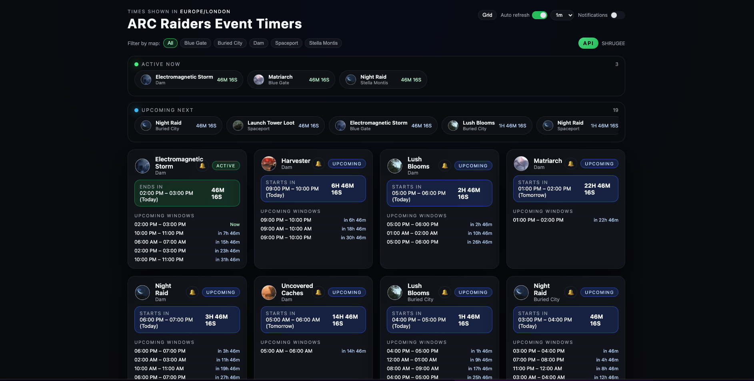Click bell icon on Matriarch Dam card
The height and width of the screenshot is (381, 754).
point(571,164)
